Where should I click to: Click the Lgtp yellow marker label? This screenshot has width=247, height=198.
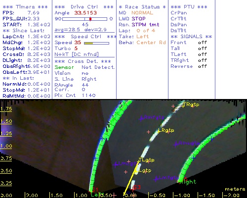(145, 170)
